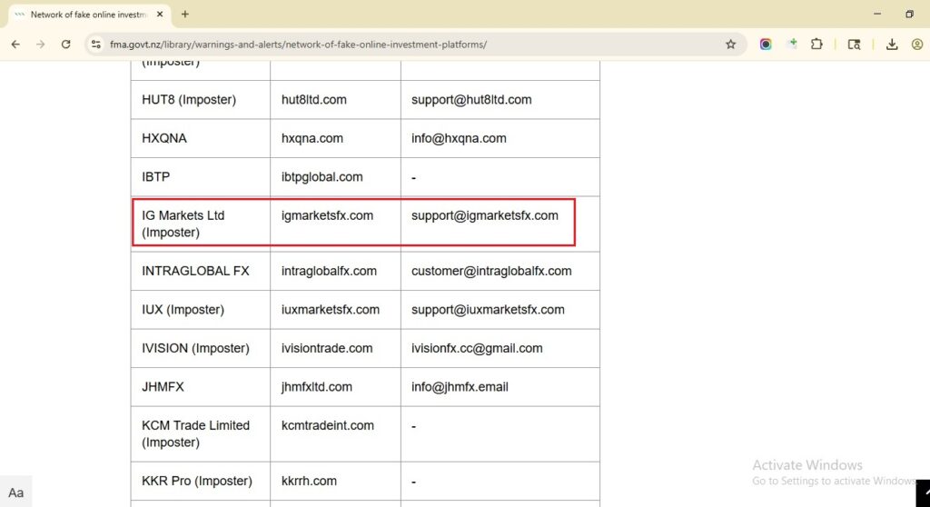Restore down the browser window
Screen dimensions: 930x507
(909, 14)
